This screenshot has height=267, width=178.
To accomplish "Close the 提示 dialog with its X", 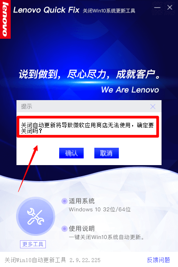I will [153, 107].
